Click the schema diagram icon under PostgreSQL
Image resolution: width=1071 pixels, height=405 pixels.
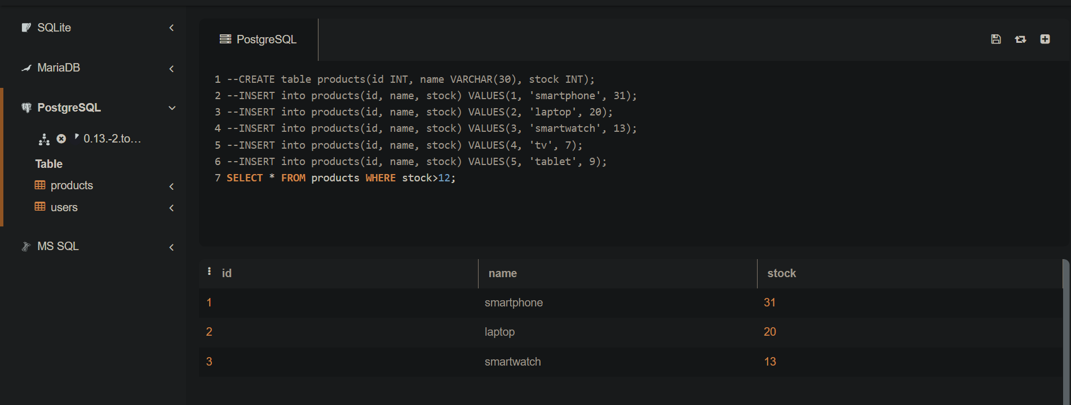(x=44, y=139)
